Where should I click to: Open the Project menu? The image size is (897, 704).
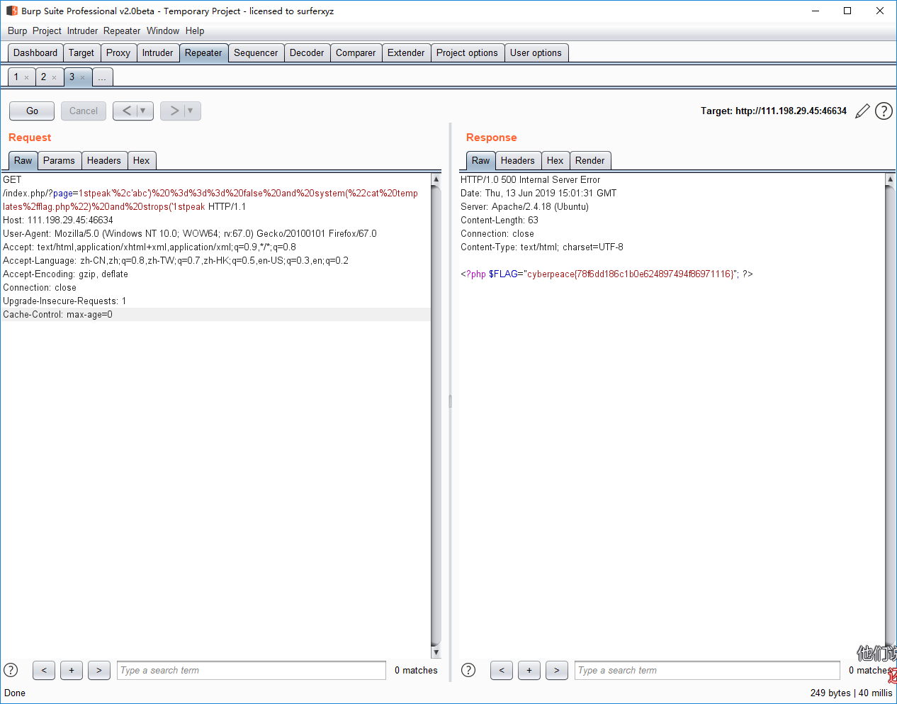click(47, 30)
